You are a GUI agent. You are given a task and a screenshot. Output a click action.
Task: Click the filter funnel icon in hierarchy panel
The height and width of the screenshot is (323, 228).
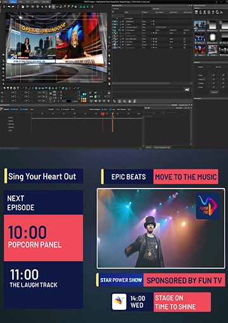coord(113,12)
